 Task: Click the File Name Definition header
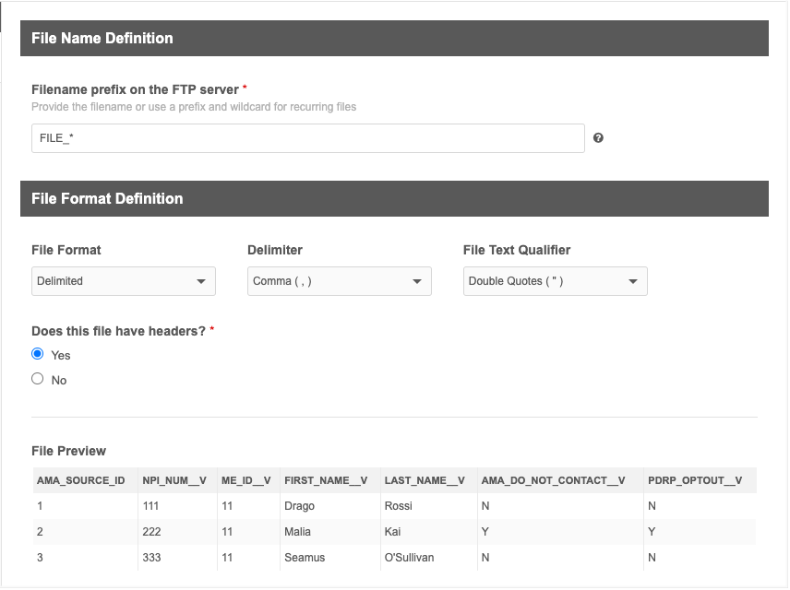coord(102,38)
